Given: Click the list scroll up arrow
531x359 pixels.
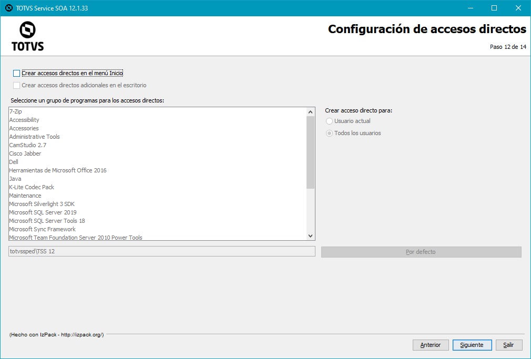Looking at the screenshot, I should point(311,112).
